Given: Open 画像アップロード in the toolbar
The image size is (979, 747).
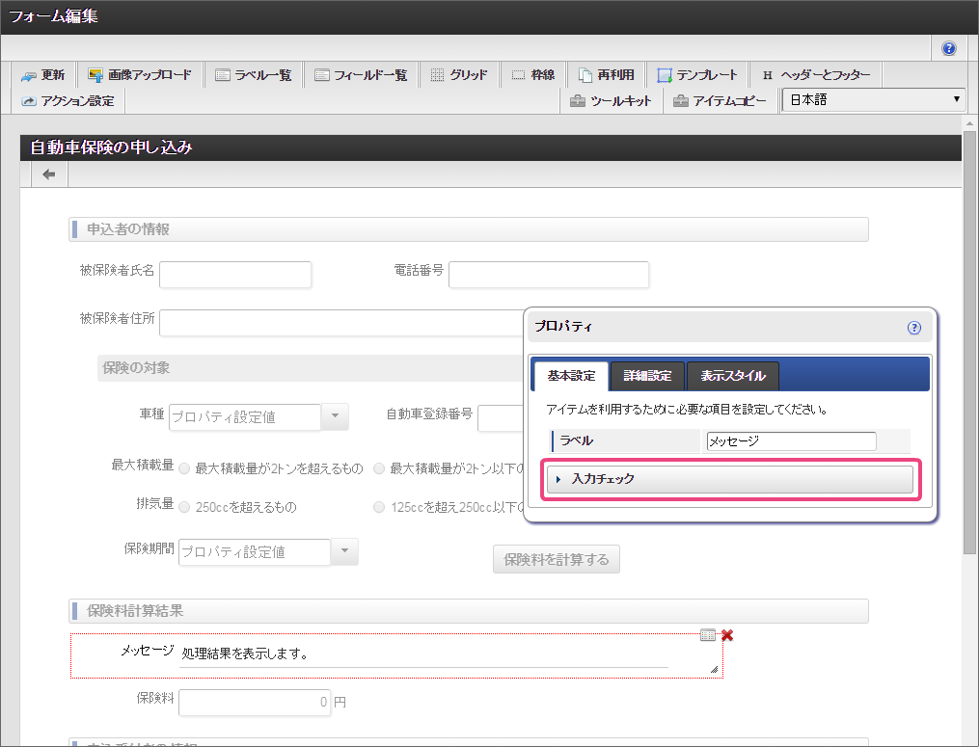Looking at the screenshot, I should [139, 75].
